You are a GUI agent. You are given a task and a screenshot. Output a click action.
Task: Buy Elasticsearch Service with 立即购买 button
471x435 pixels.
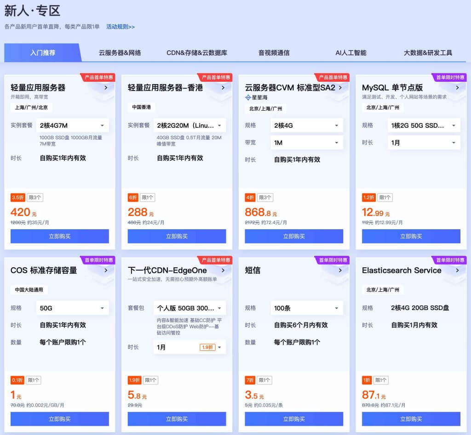click(x=411, y=419)
